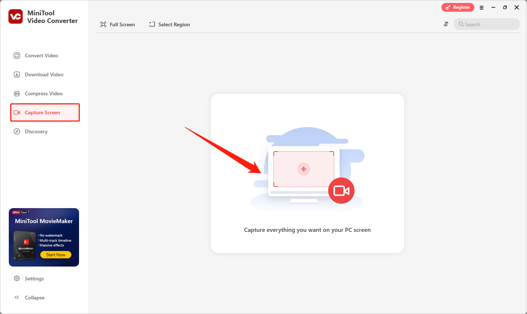Click the key icon on Register button

(448, 7)
